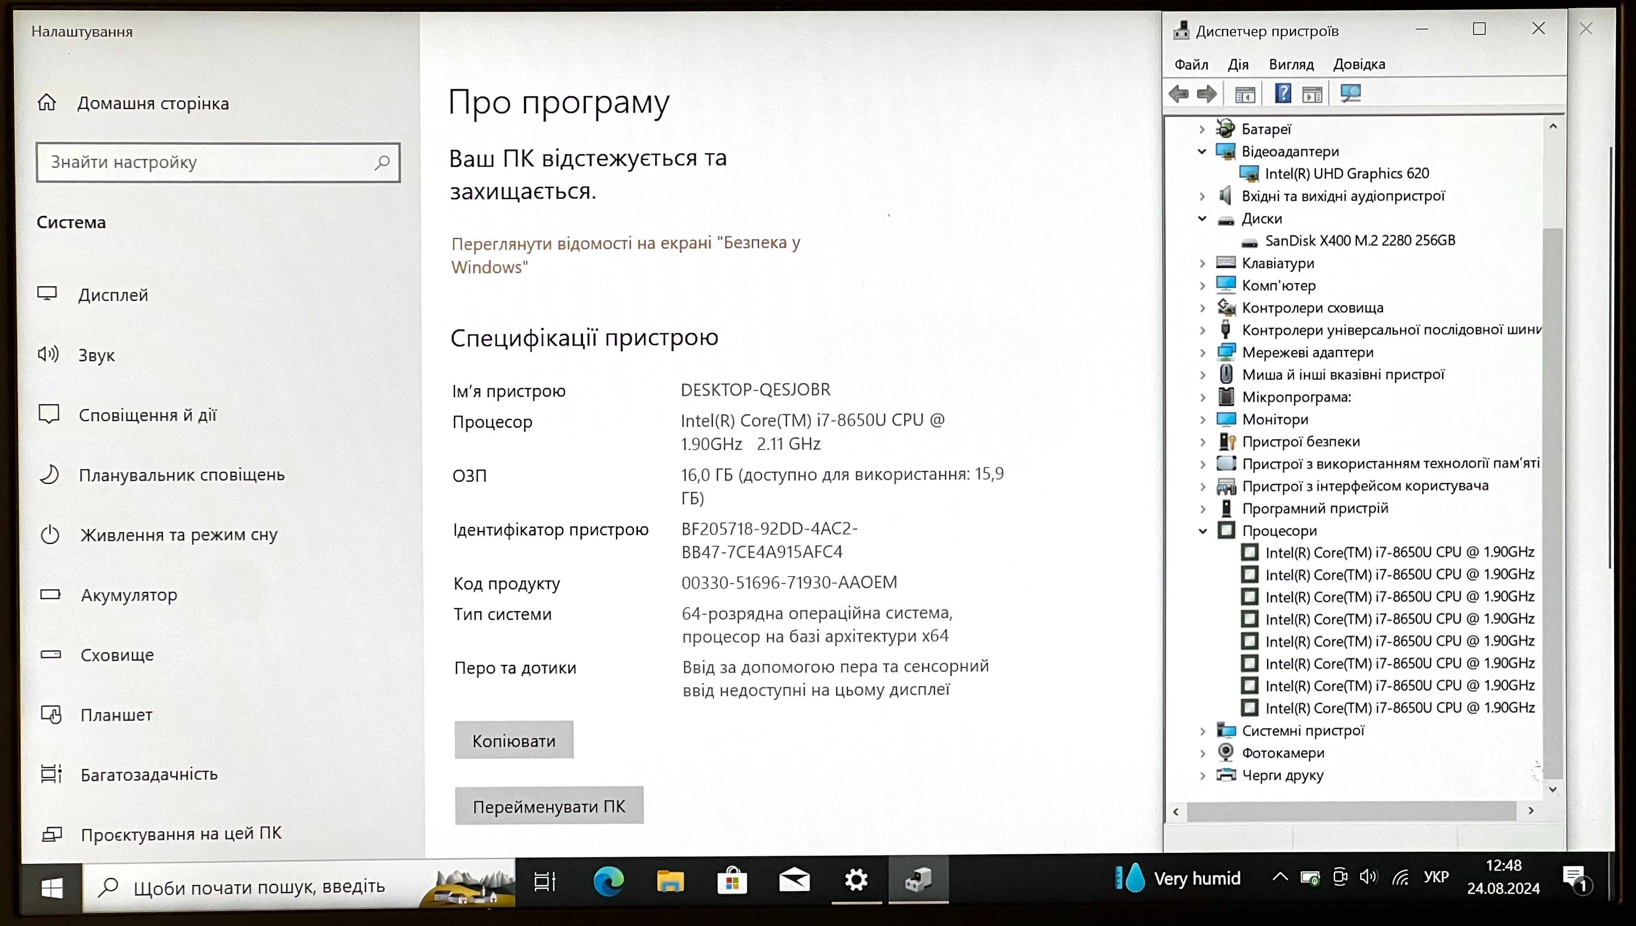Open the Very humid weather widget

pyautogui.click(x=1177, y=878)
